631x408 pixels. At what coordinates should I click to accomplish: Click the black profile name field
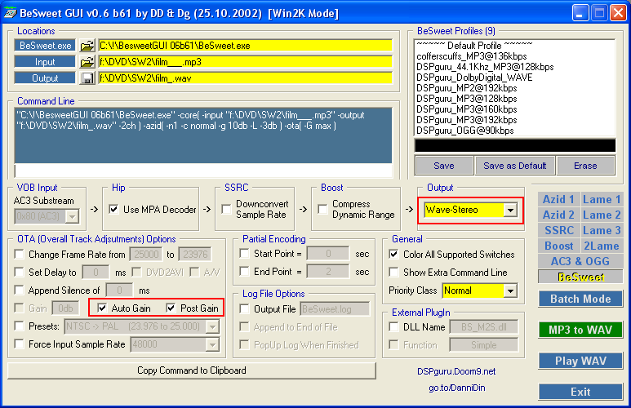(515, 145)
